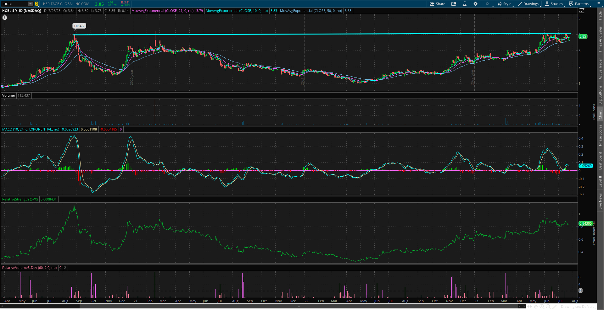Switch to the Active Trader side tab

point(600,69)
